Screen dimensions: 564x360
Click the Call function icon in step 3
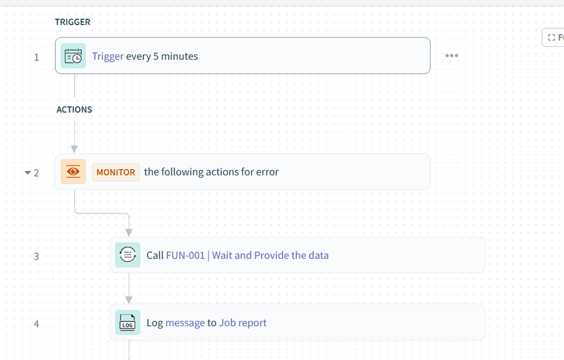point(128,255)
